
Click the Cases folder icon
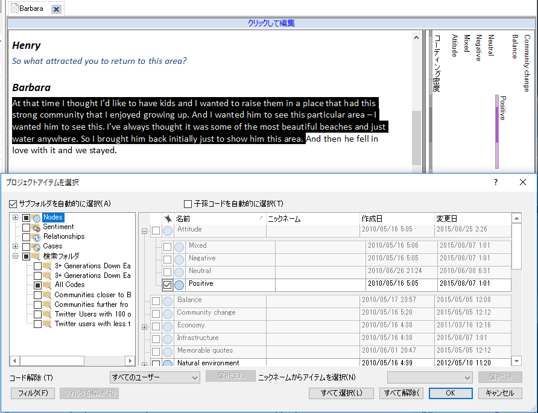pyautogui.click(x=36, y=247)
